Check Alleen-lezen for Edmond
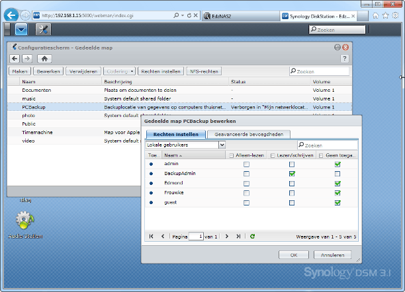405x292 pixels. pyautogui.click(x=246, y=184)
